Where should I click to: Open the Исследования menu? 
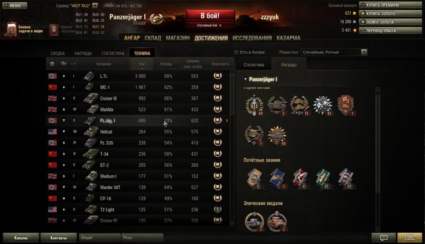[x=252, y=38]
